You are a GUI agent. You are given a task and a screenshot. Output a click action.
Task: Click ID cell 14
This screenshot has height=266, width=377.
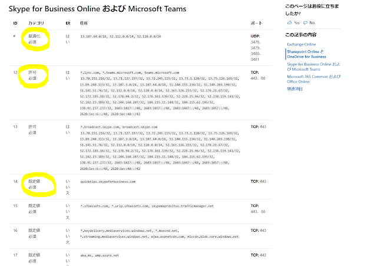[x=15, y=181]
